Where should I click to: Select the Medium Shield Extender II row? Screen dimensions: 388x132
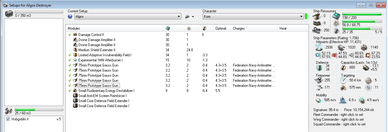(187, 50)
